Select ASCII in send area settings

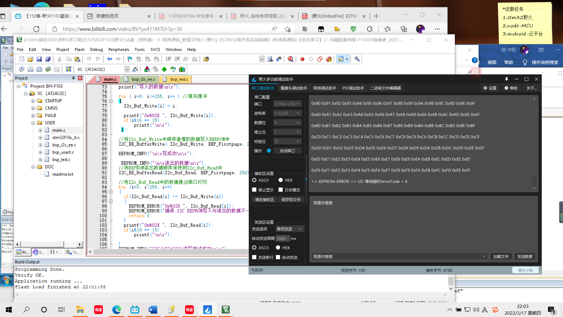254,248
